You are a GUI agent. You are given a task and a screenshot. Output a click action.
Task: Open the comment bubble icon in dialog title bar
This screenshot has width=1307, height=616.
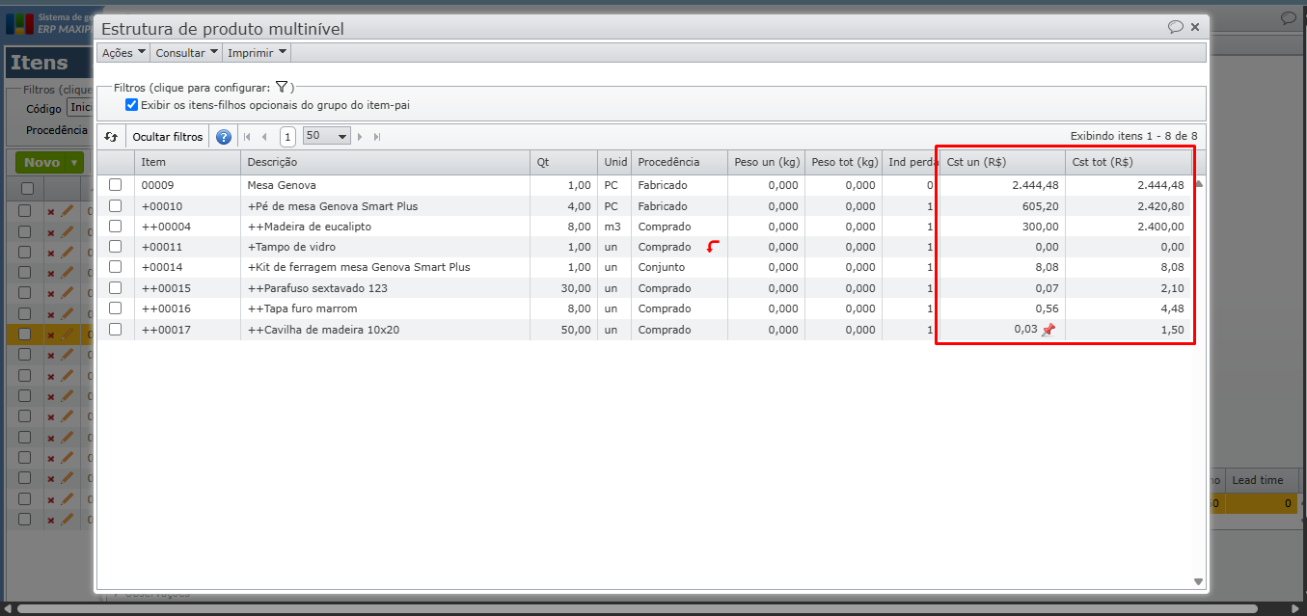coord(1175,27)
